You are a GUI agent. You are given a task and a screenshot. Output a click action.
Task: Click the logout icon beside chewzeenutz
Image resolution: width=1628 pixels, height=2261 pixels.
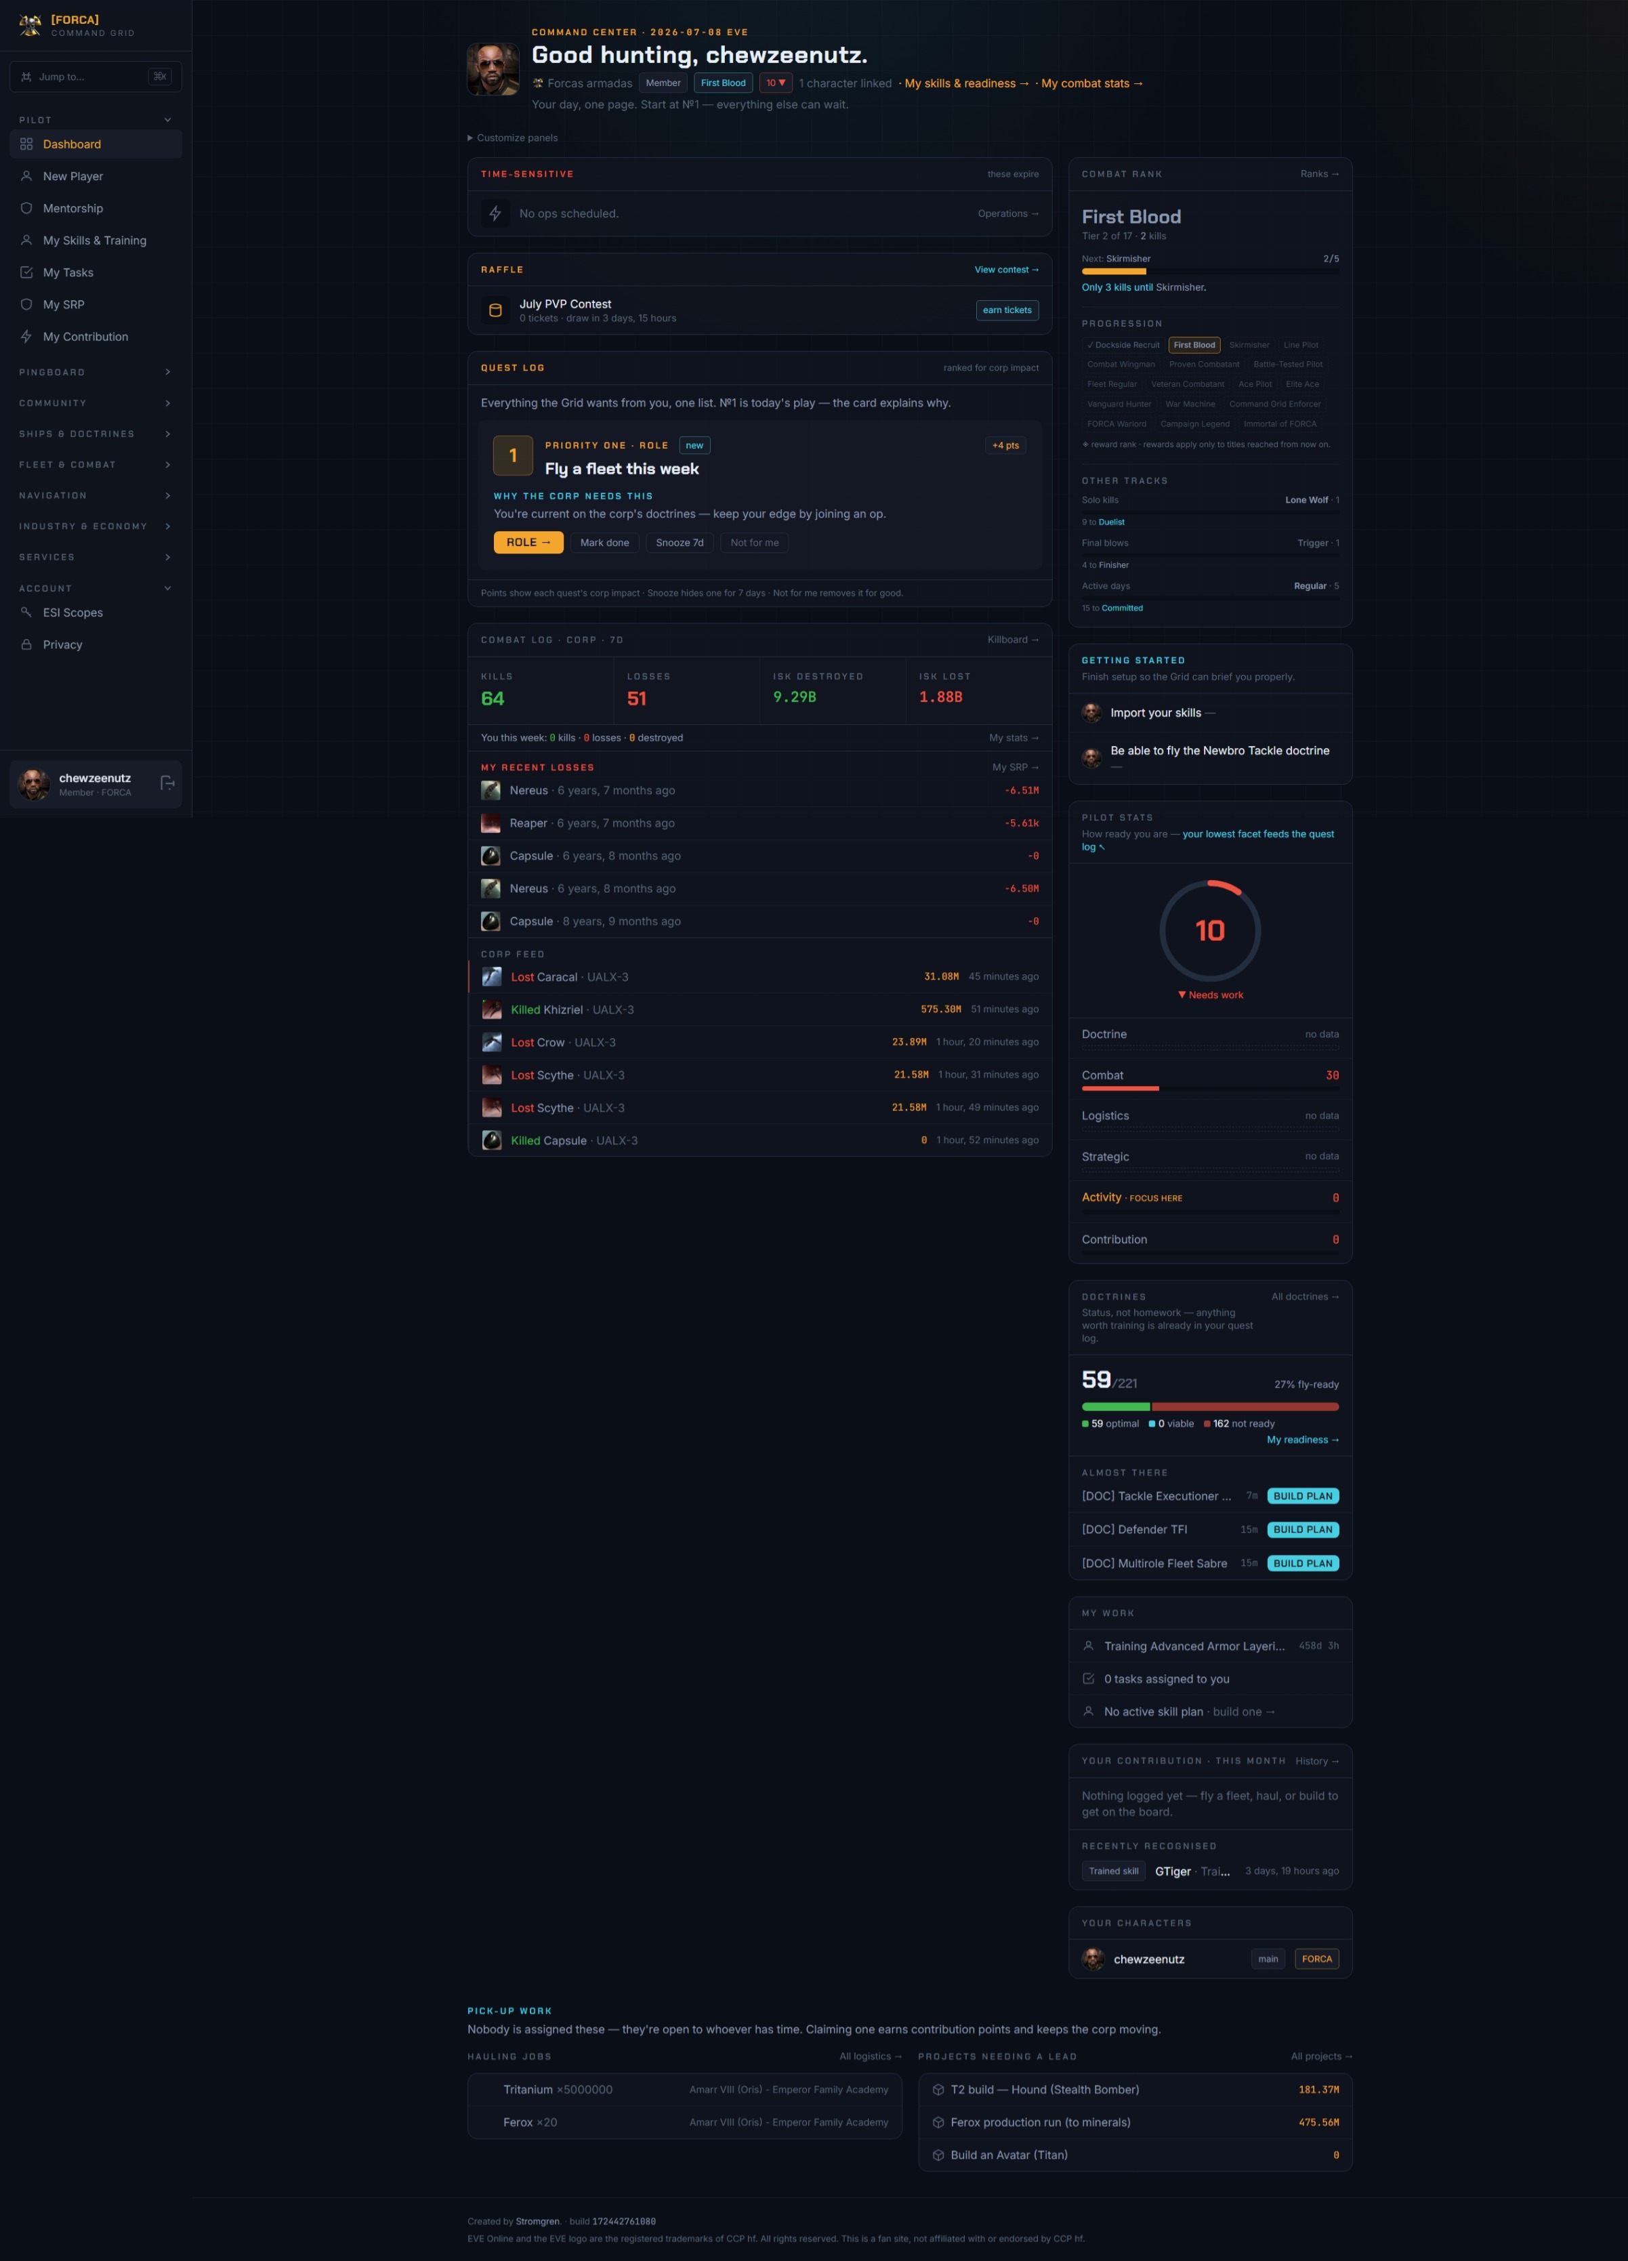[167, 783]
